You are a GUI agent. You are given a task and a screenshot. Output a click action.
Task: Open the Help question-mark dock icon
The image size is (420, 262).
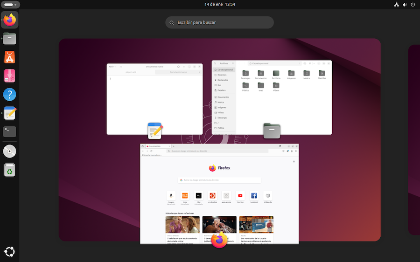point(9,94)
